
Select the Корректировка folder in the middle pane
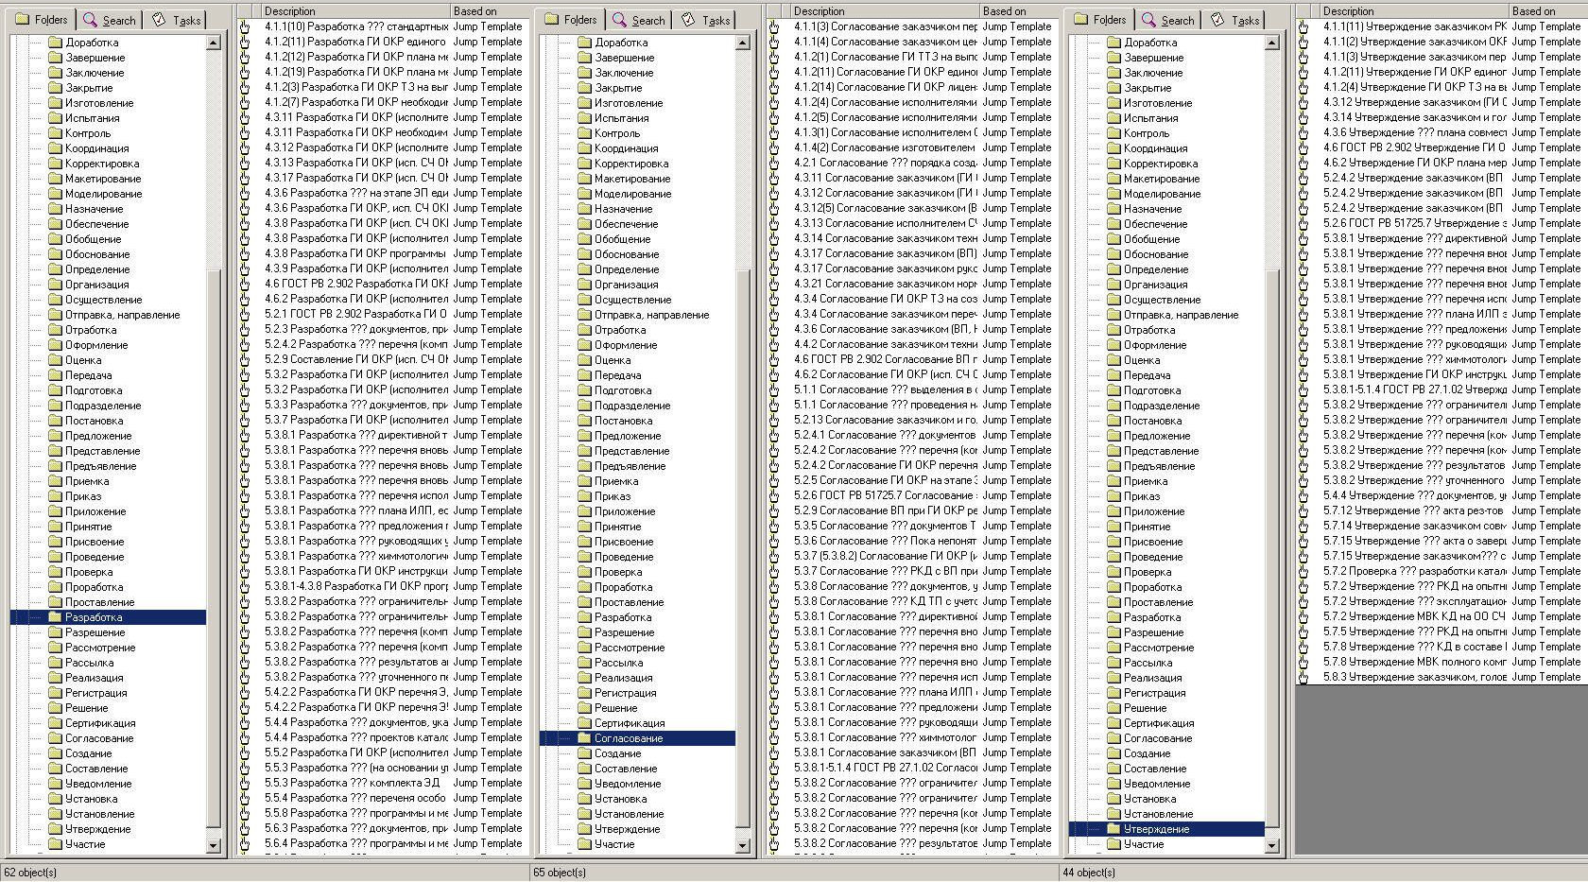(x=631, y=164)
